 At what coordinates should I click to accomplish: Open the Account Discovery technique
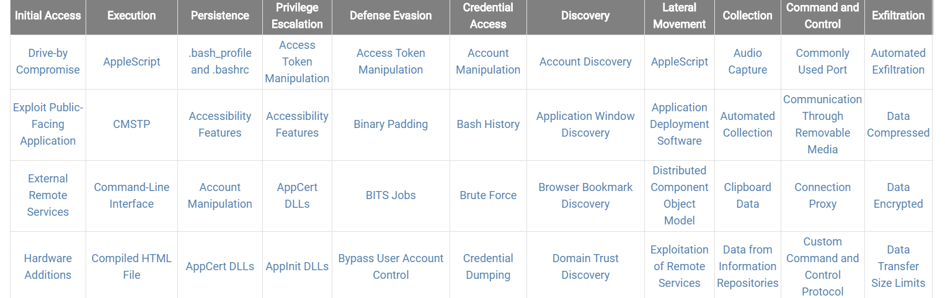[585, 62]
